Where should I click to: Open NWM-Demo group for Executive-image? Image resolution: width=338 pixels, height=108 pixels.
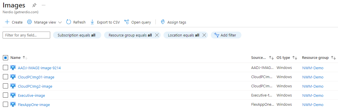coord(313,96)
